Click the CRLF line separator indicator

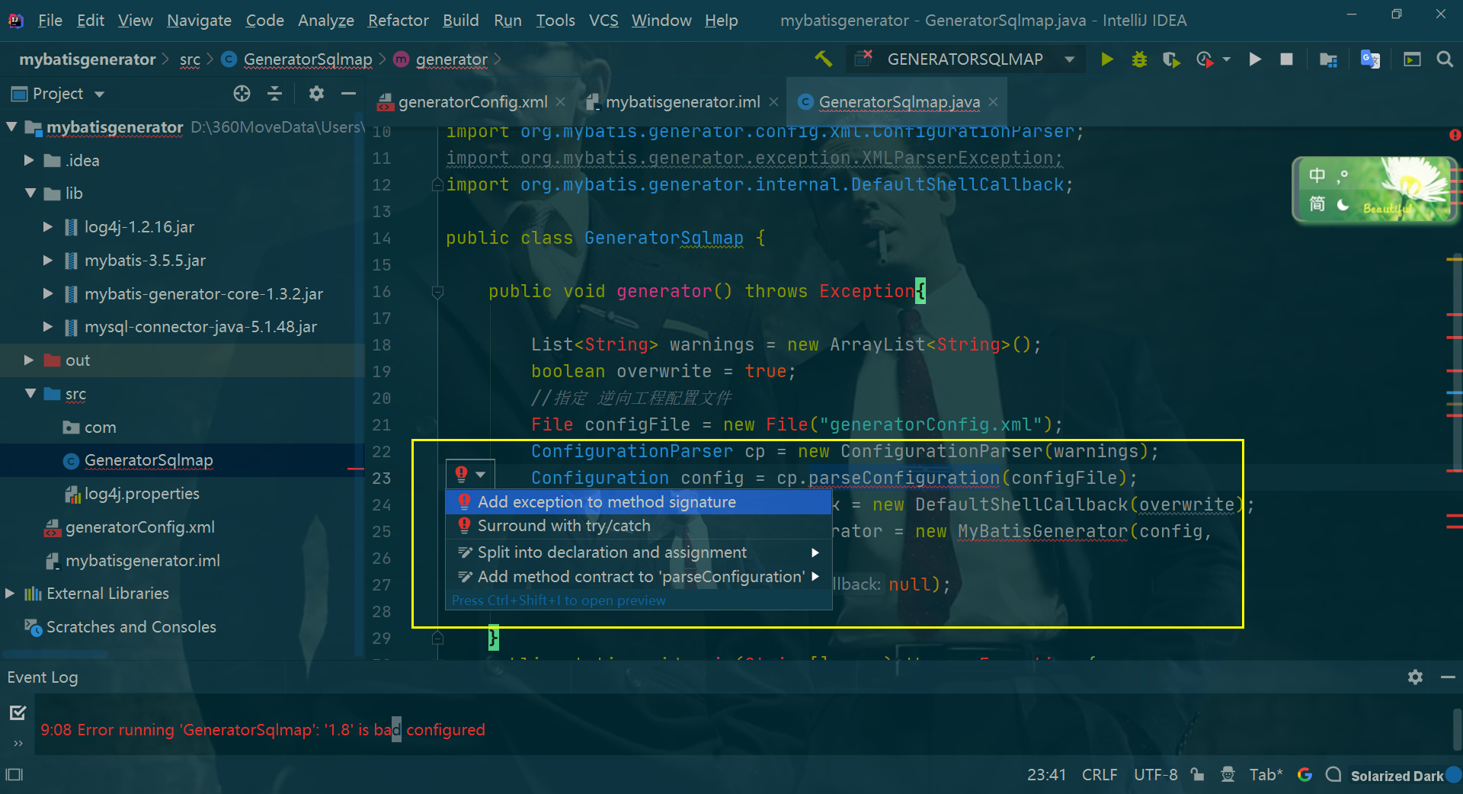1100,775
